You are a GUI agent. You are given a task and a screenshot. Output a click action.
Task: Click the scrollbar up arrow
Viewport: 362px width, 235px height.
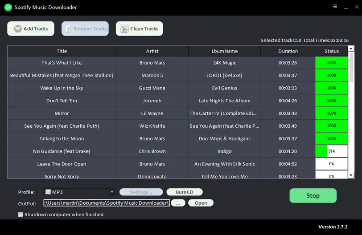(x=351, y=49)
